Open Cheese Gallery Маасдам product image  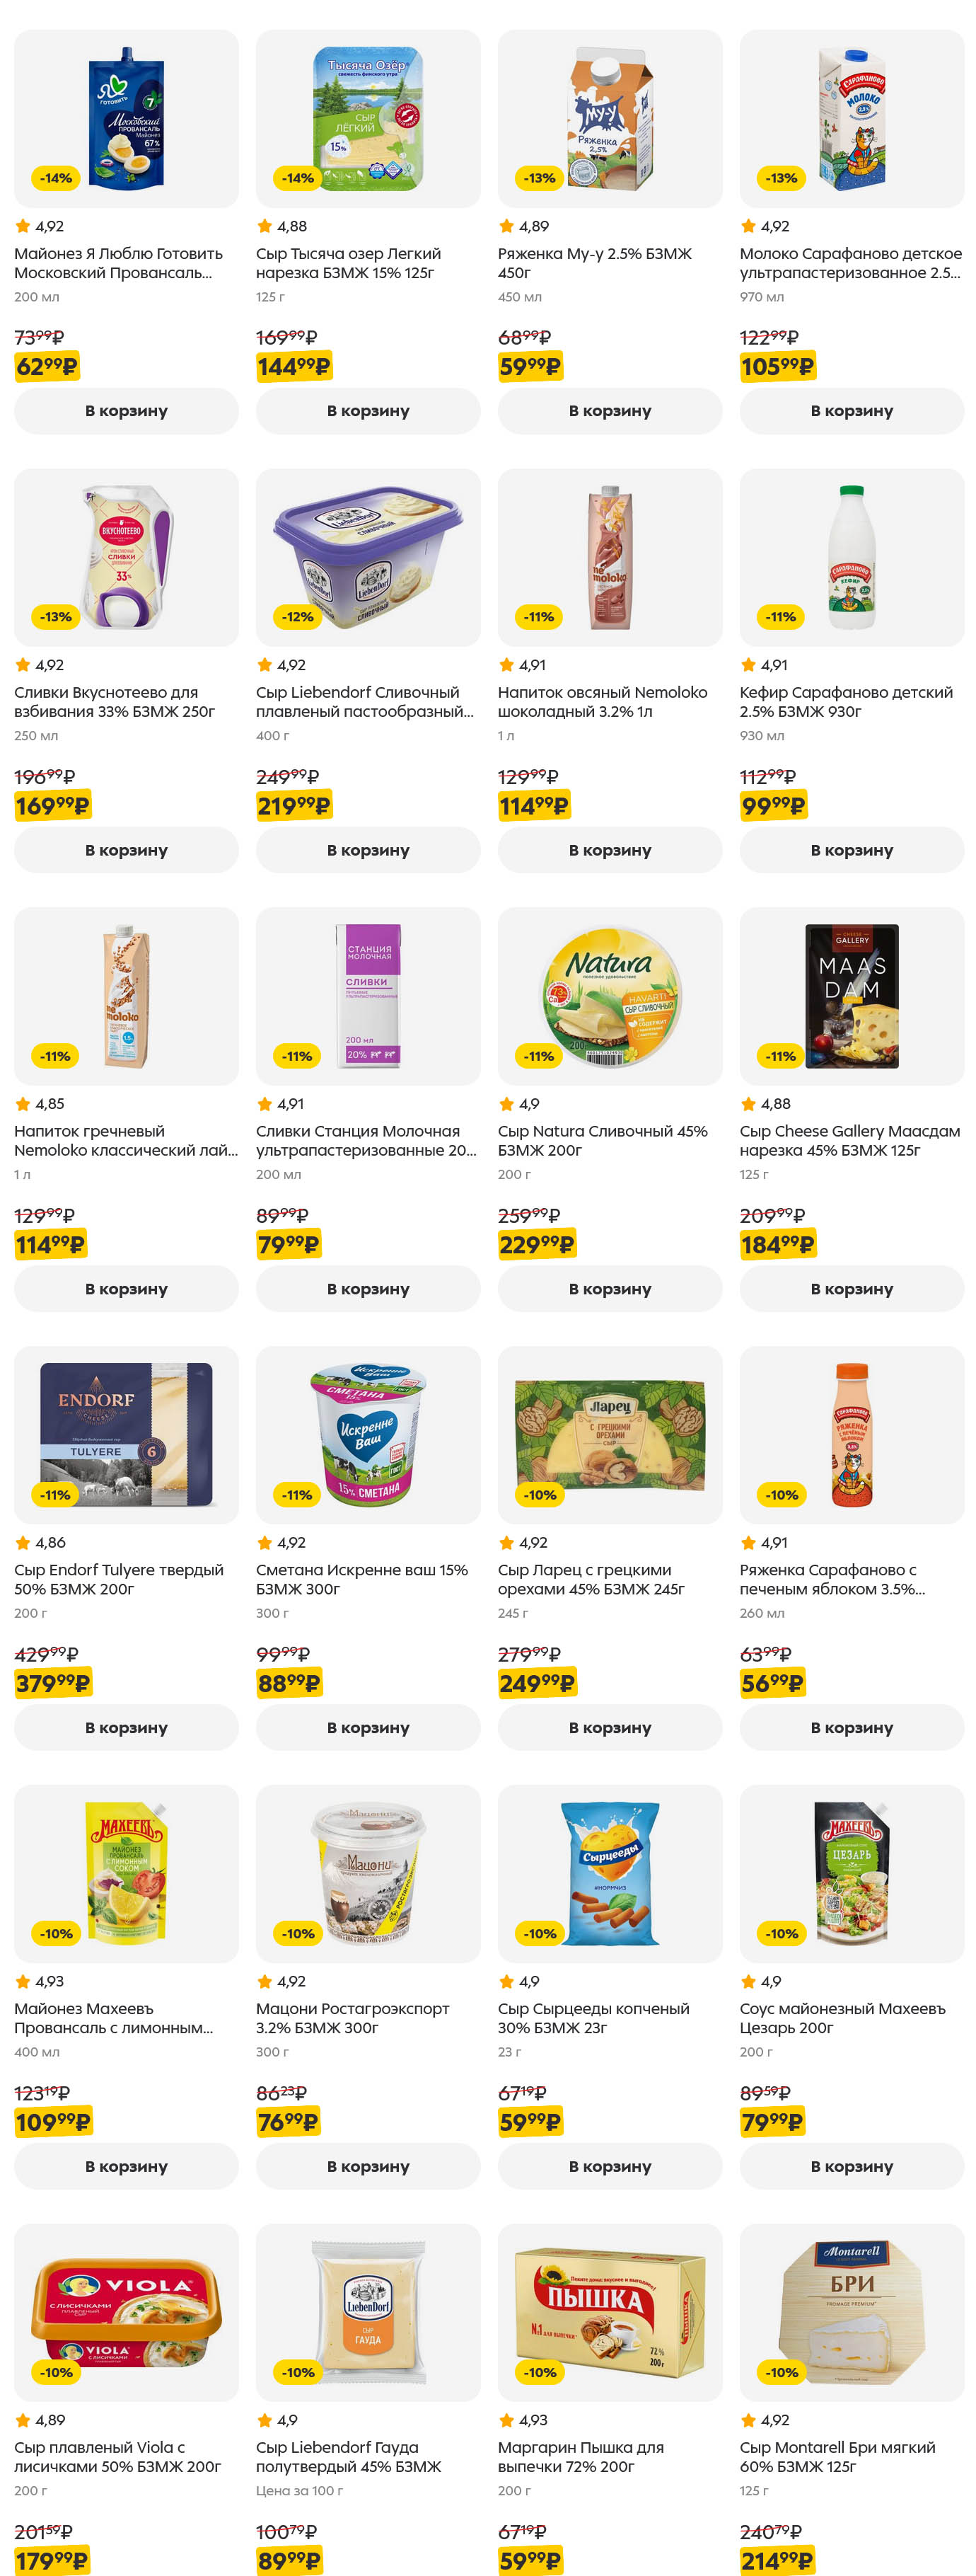pyautogui.click(x=851, y=996)
